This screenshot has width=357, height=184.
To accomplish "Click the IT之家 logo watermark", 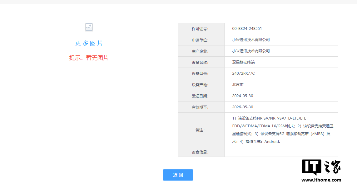I will [321, 167].
